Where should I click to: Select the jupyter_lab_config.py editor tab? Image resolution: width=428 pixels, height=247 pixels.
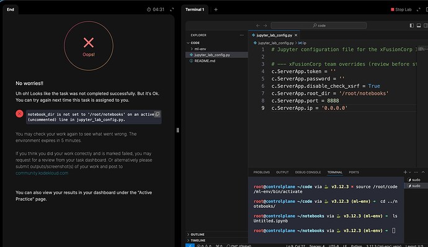pos(274,35)
